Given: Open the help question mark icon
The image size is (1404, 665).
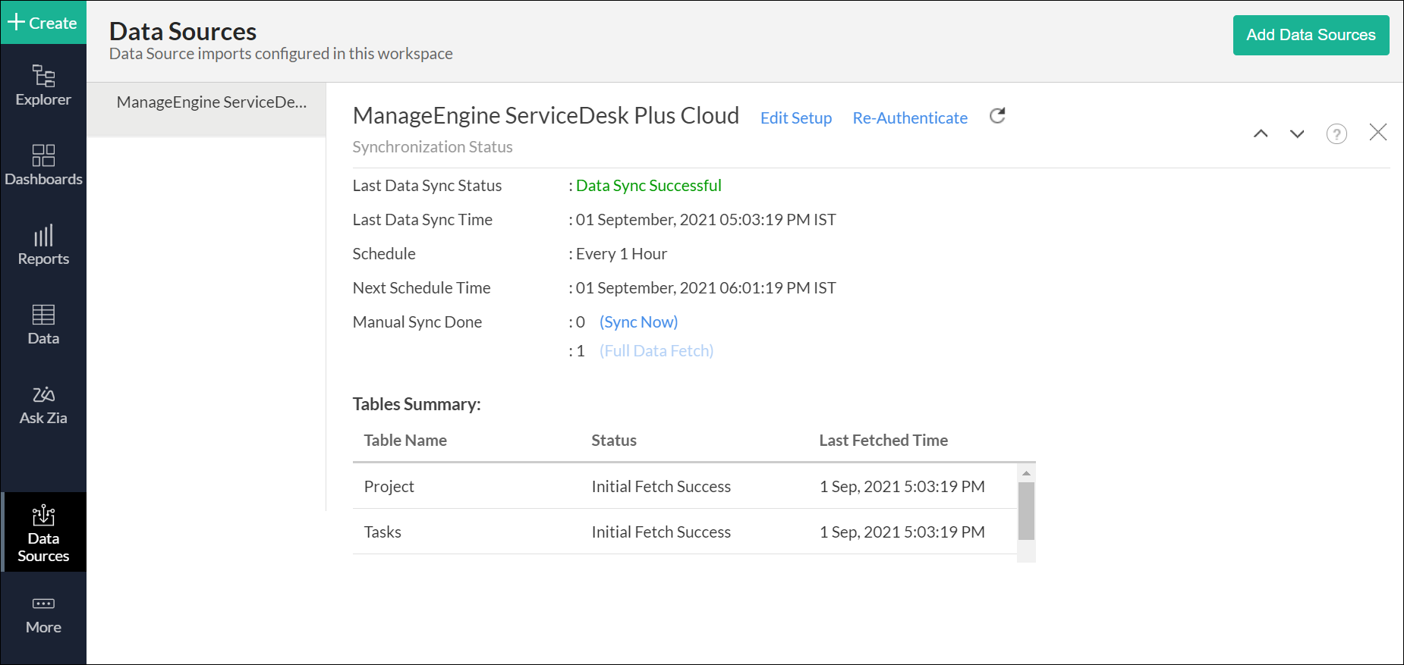Looking at the screenshot, I should (1336, 134).
